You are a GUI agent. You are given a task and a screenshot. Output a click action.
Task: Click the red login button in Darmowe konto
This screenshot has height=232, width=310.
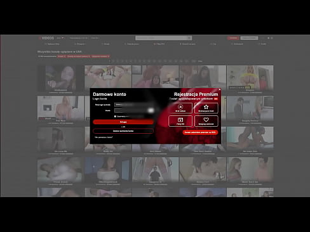pos(123,122)
